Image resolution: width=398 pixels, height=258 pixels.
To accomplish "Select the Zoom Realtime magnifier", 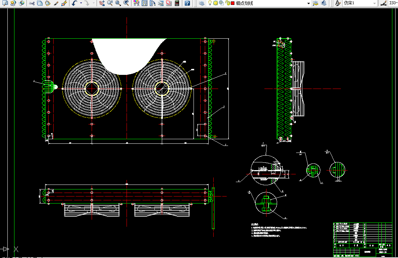I will click(110, 3).
